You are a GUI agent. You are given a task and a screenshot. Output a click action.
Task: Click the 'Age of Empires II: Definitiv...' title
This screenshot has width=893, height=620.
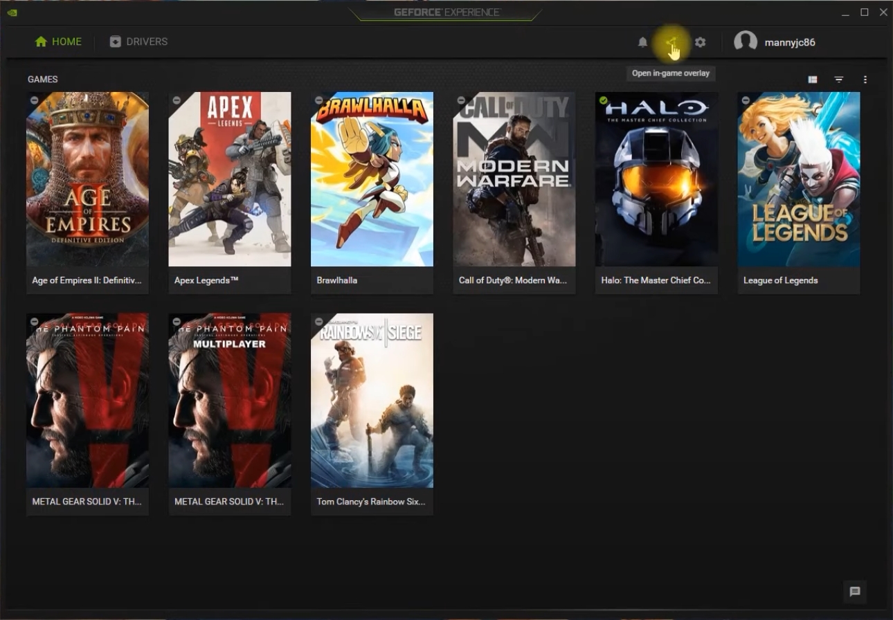[87, 280]
